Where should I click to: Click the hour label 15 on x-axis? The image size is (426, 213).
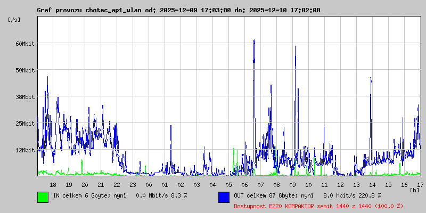point(389,185)
